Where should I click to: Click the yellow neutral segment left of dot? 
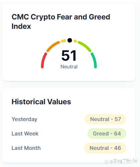pyautogui.click(x=63, y=41)
